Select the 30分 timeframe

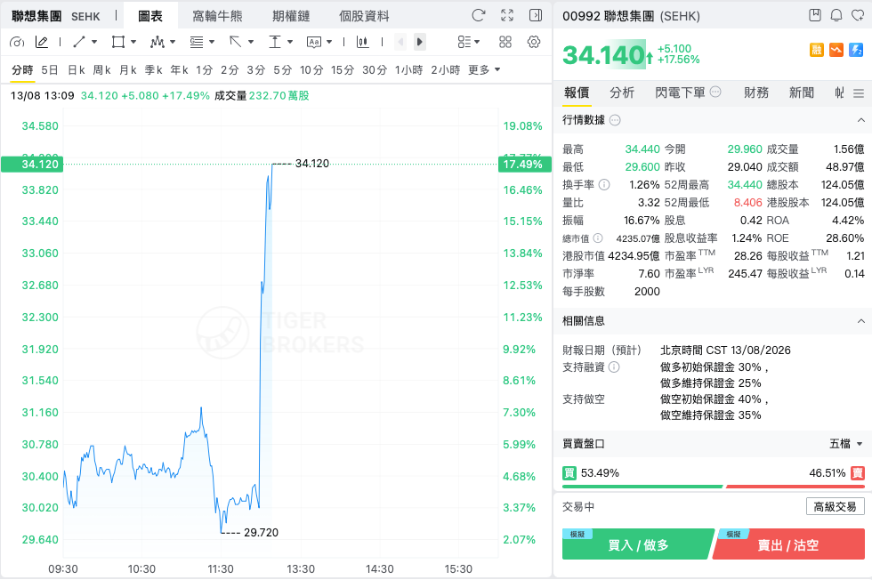(375, 69)
